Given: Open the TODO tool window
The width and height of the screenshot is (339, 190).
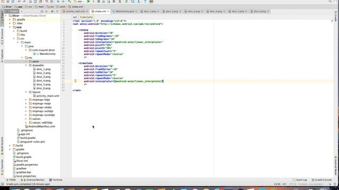Looking at the screenshot, I should [11, 180].
